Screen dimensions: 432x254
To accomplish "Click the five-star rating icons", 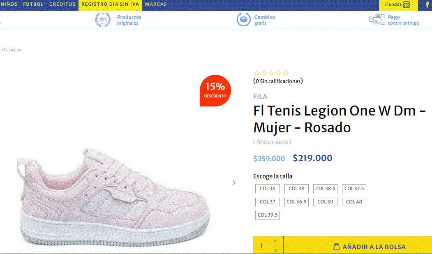I will 271,73.
